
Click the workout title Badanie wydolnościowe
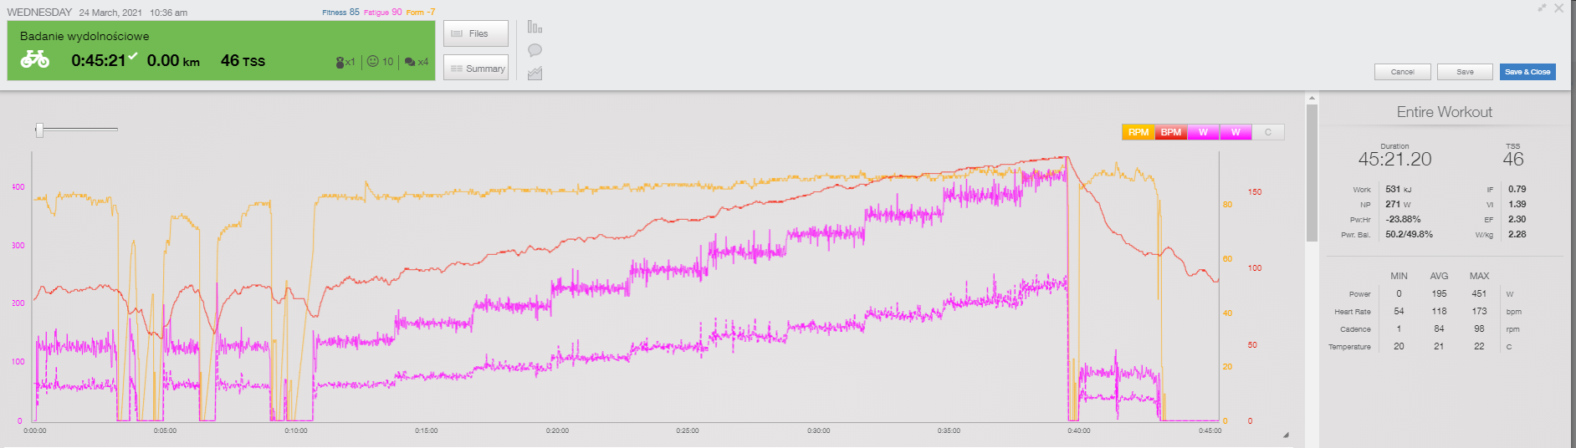[x=84, y=36]
